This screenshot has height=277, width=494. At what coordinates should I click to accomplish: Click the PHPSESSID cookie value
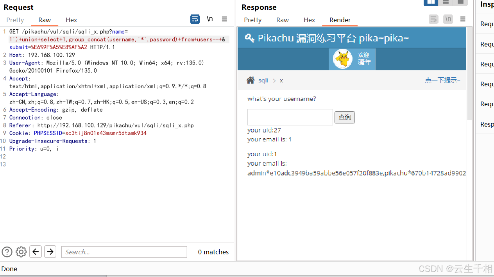(106, 133)
